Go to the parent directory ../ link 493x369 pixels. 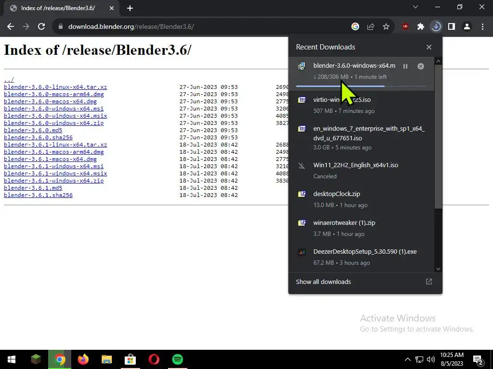tap(9, 80)
